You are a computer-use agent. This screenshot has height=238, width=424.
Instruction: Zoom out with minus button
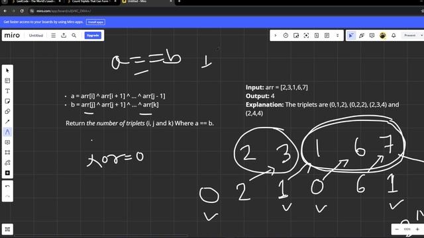[x=397, y=229]
